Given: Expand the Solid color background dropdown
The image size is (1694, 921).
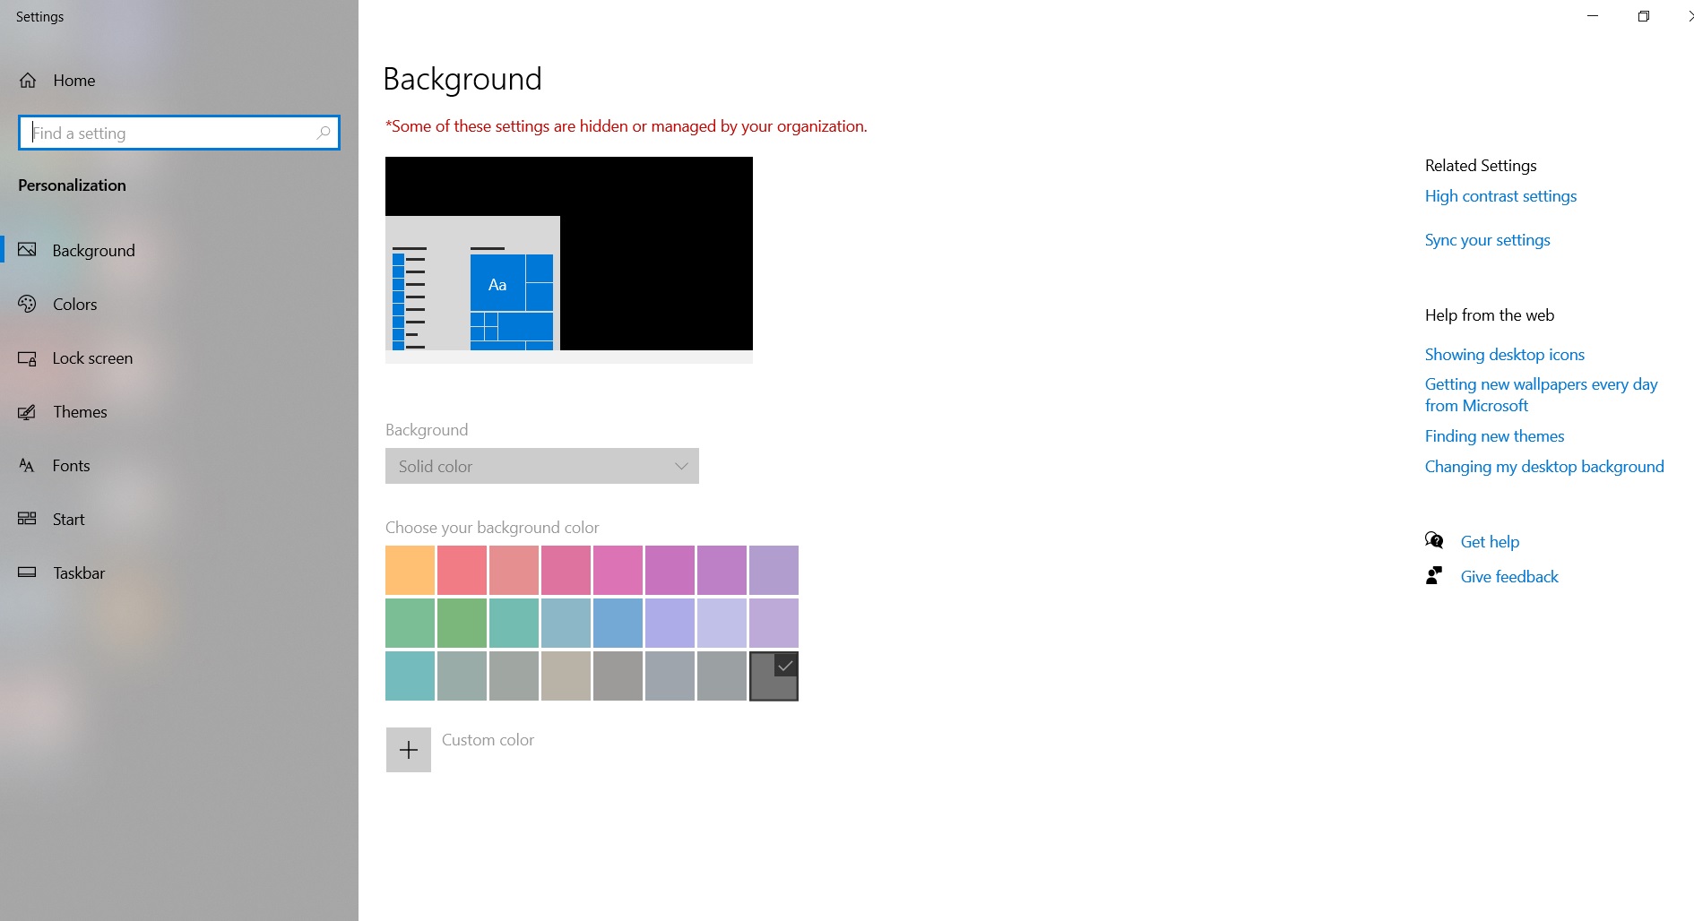Looking at the screenshot, I should [x=542, y=466].
